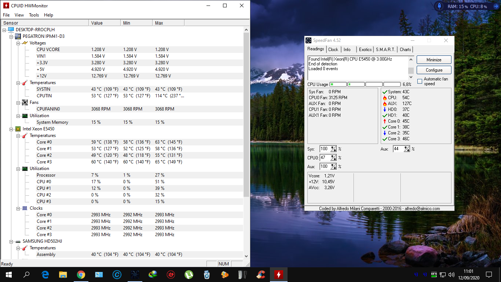Collapse the Voltages group
This screenshot has height=282, width=501.
point(18,43)
